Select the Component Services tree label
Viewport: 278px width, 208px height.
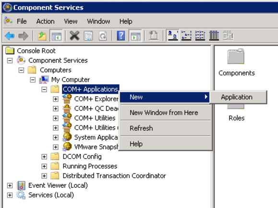coord(58,60)
